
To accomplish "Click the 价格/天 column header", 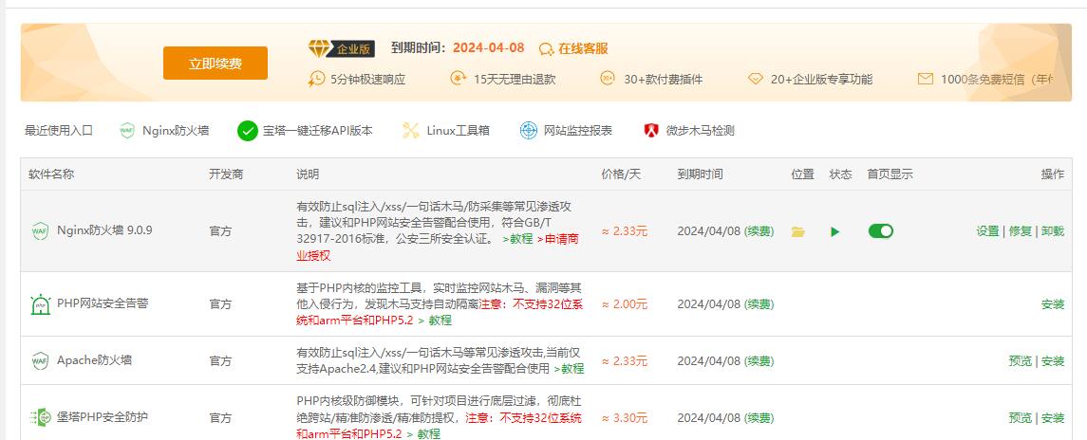I will point(621,174).
